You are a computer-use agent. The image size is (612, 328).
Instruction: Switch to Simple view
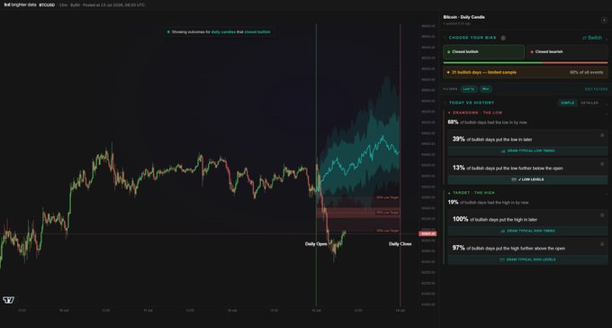(567, 103)
